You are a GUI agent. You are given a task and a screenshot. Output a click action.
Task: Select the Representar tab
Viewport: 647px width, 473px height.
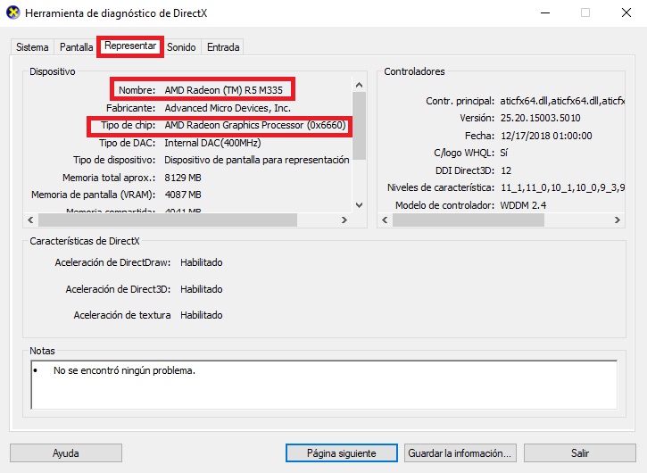130,46
